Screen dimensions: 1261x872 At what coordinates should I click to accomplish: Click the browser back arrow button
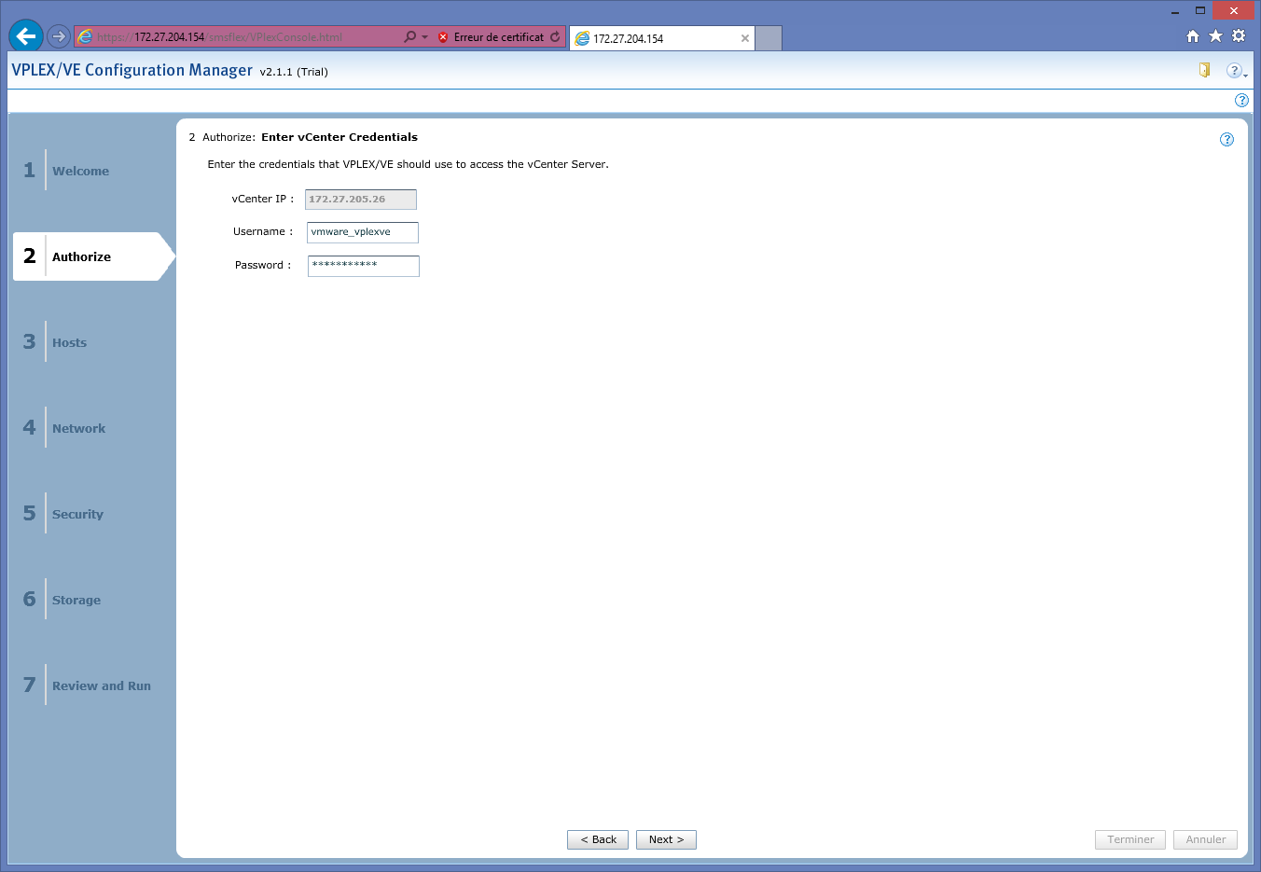[25, 36]
